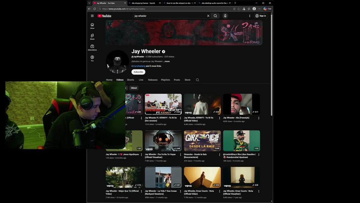Open She Likes Gasoline video thumbnail
The image size is (360, 203).
coord(241,141)
